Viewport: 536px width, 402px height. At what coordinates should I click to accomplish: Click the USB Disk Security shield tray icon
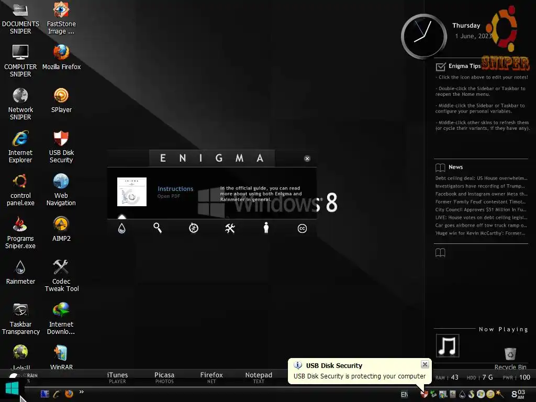pyautogui.click(x=424, y=394)
